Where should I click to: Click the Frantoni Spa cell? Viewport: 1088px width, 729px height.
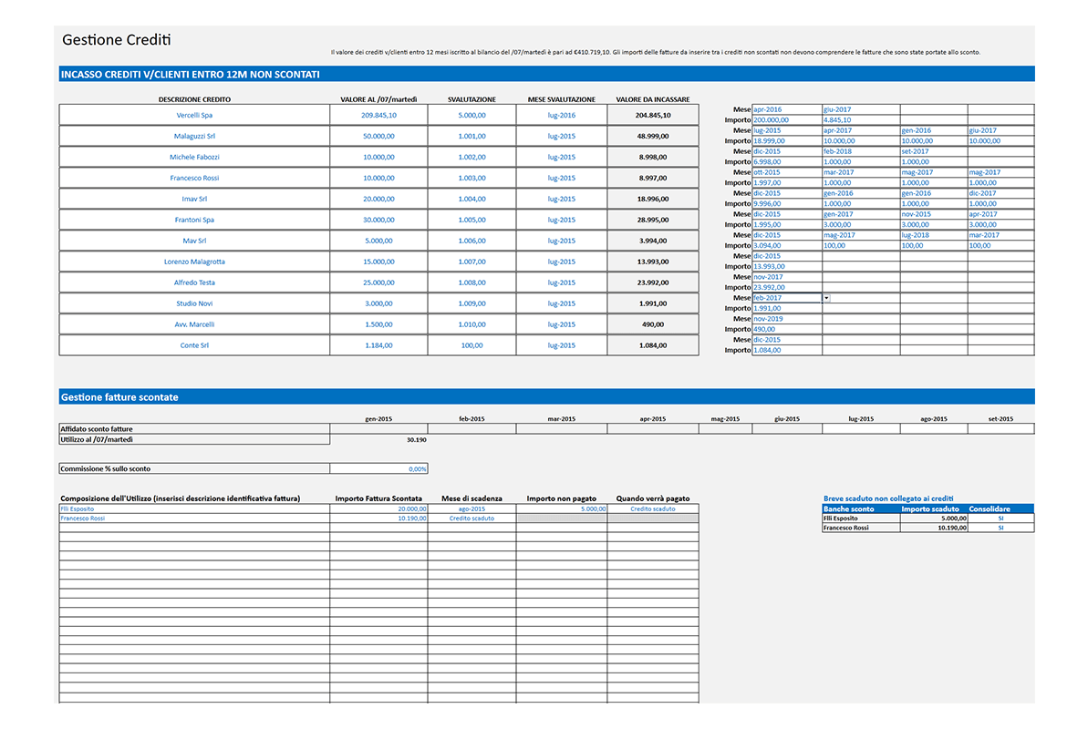(194, 220)
